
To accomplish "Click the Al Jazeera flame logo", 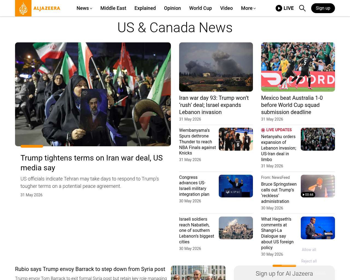I will (x=23, y=8).
